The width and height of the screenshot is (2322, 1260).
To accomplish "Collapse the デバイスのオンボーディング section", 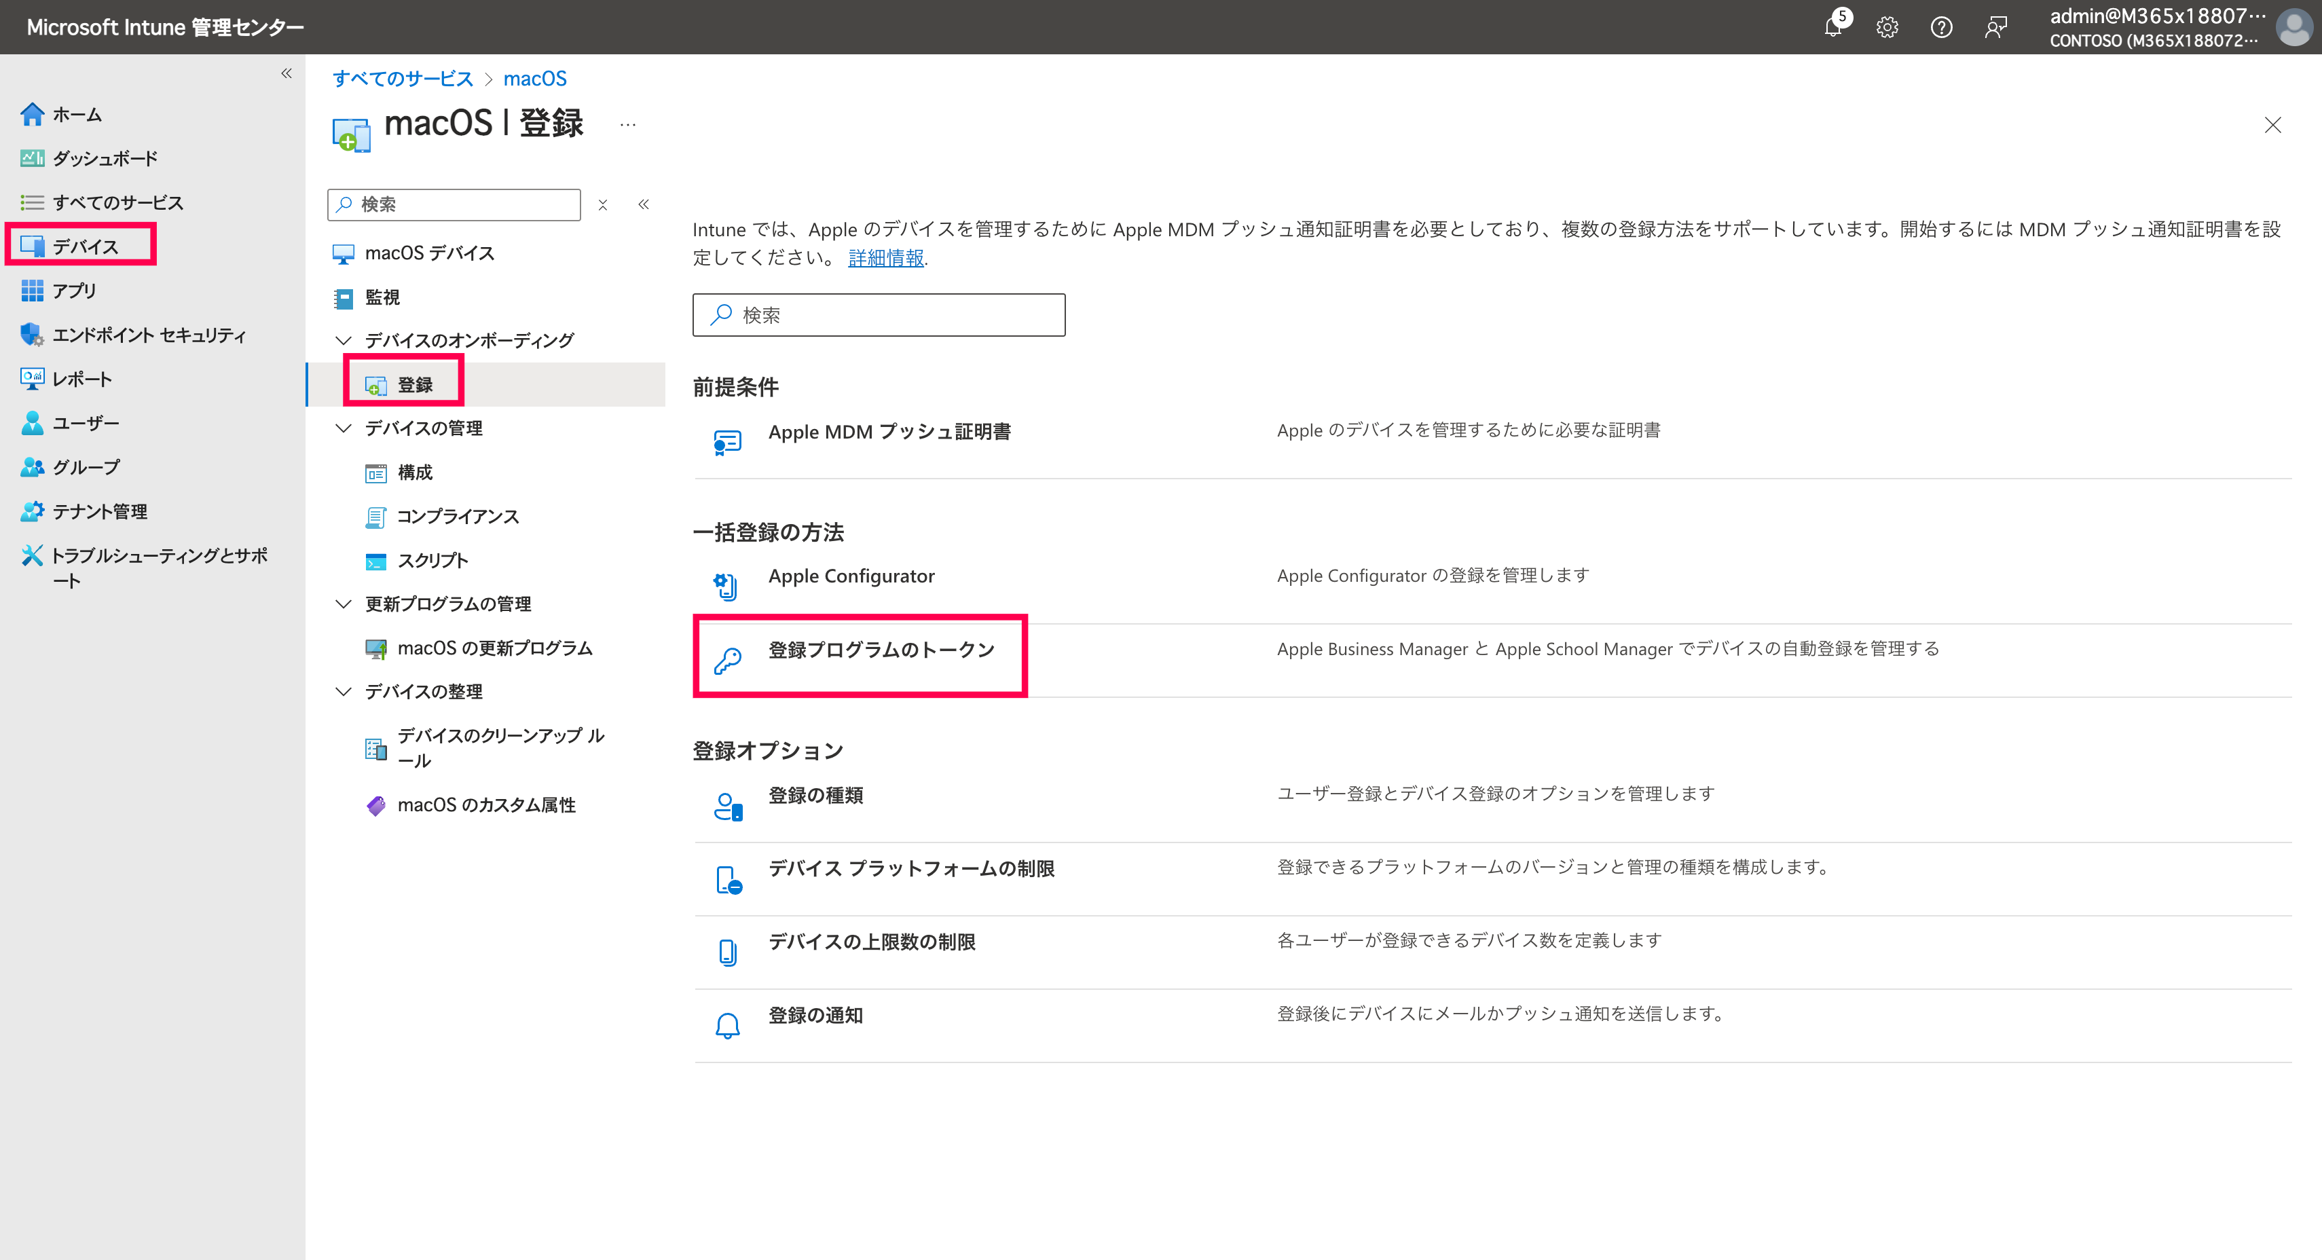I will point(343,340).
